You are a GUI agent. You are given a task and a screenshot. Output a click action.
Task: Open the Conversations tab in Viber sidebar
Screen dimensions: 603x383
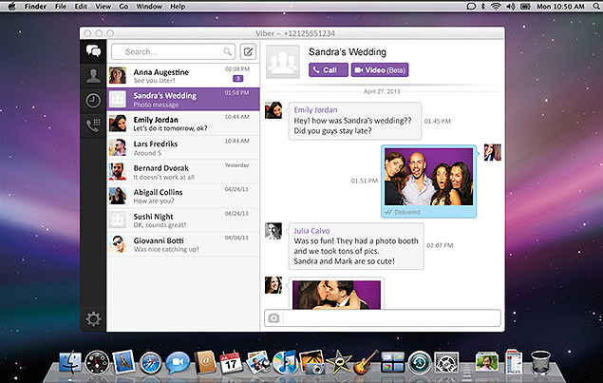pos(93,51)
